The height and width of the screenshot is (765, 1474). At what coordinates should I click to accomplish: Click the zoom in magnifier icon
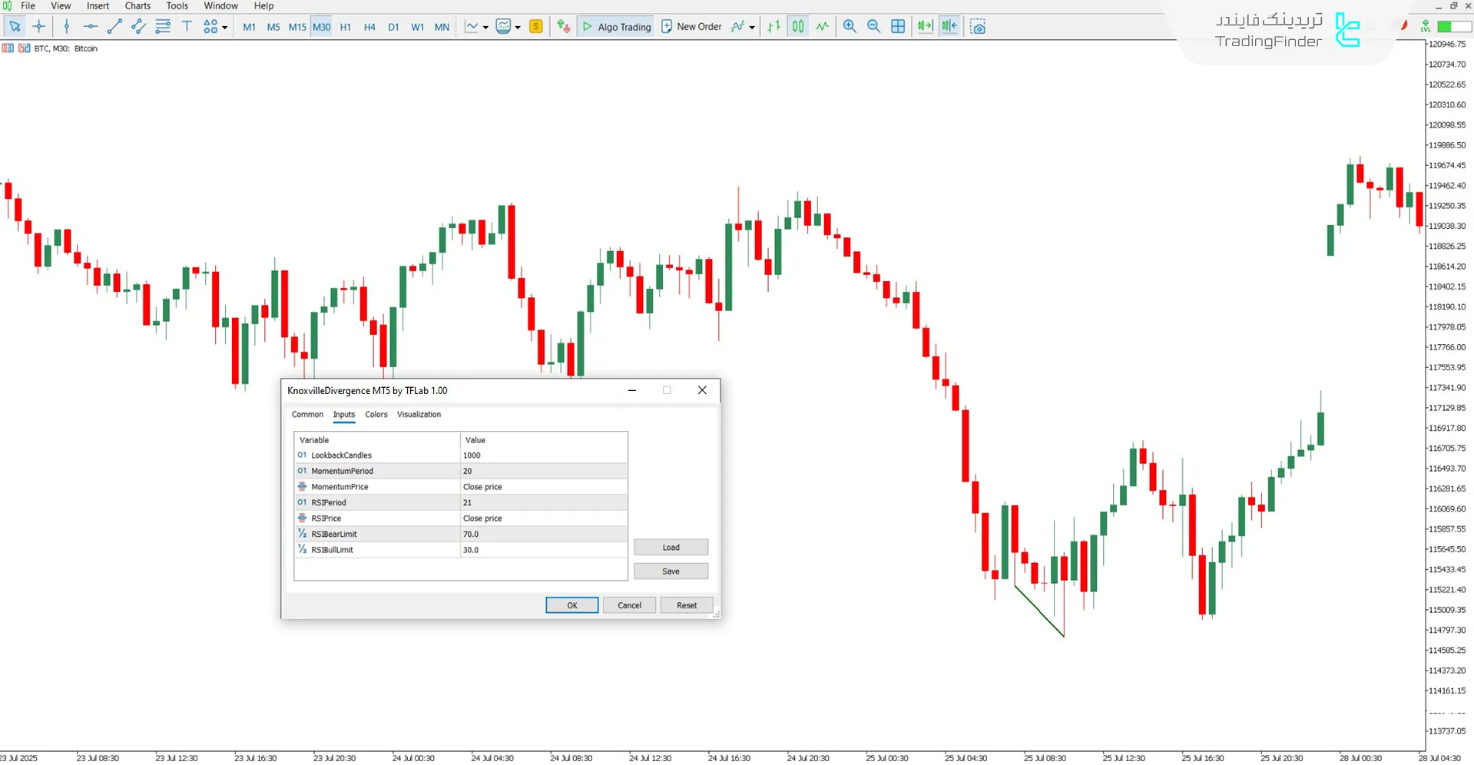coord(850,27)
